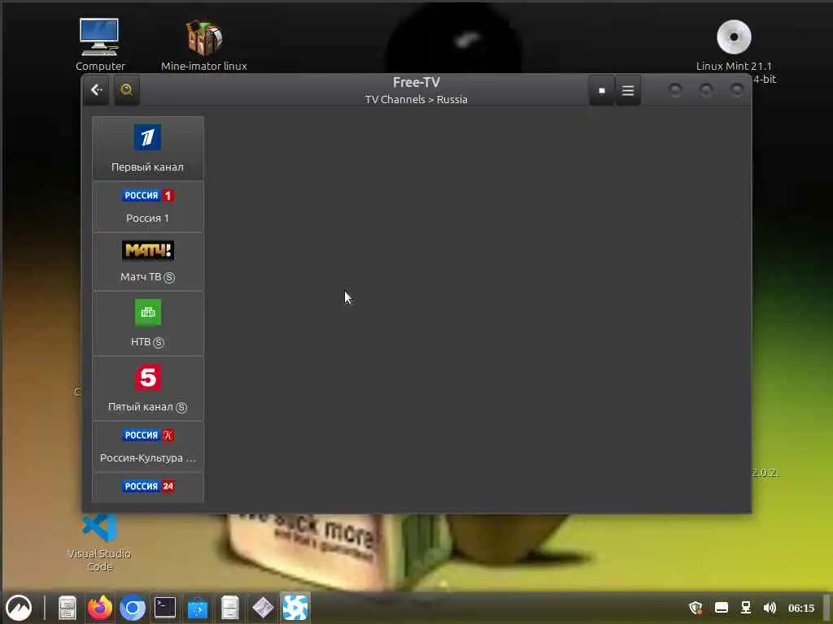Open the Computer desktop icon
The image size is (833, 624).
click(x=99, y=45)
